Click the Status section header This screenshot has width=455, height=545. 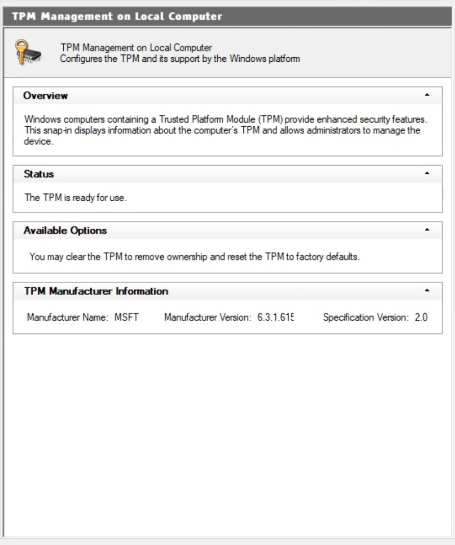pos(227,174)
